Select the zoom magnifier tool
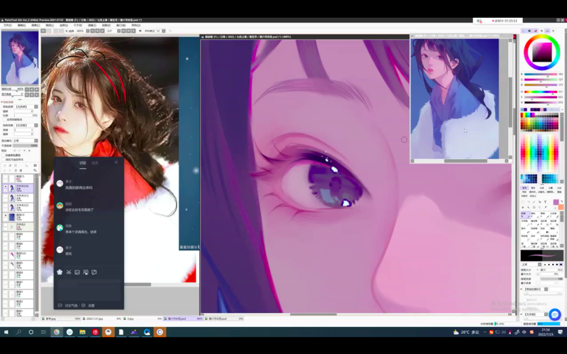Viewport: 567px width, 354px height. pyautogui.click(x=528, y=207)
